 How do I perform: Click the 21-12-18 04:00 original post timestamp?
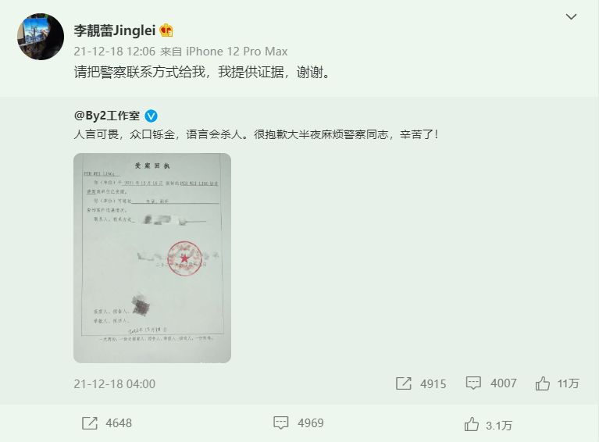(115, 383)
